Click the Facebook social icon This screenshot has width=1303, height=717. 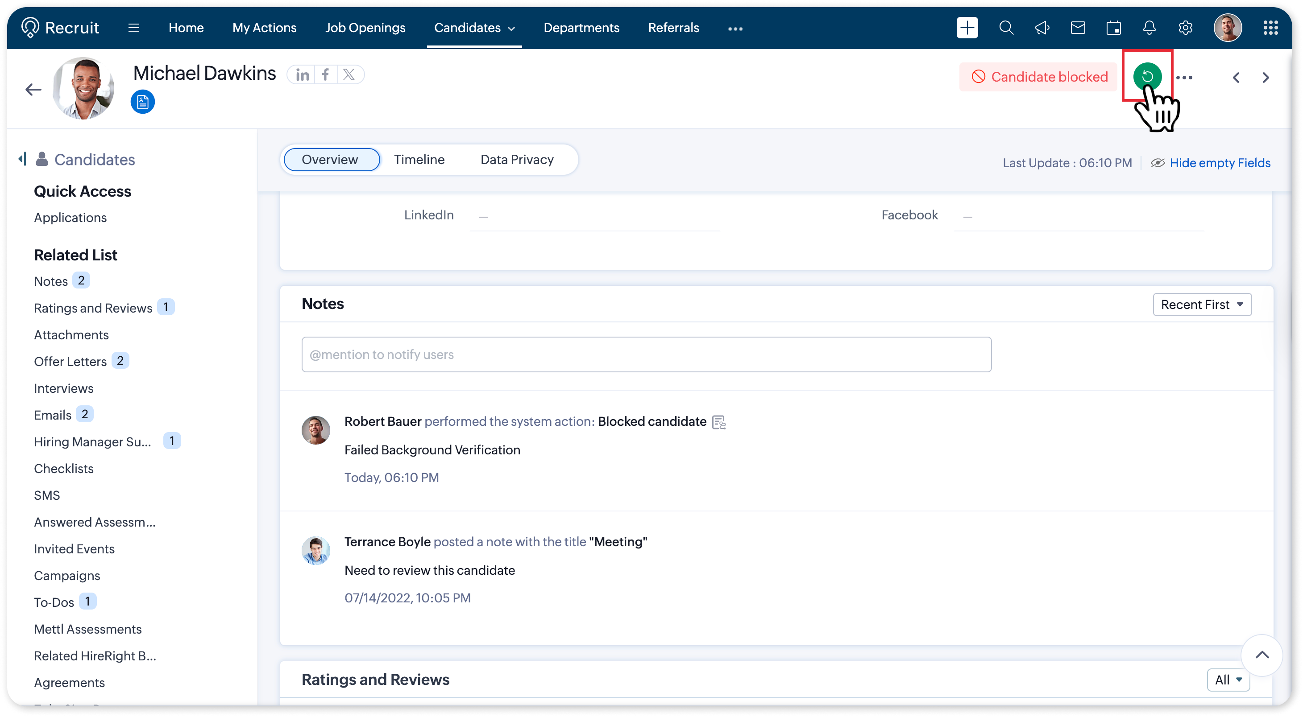click(326, 75)
